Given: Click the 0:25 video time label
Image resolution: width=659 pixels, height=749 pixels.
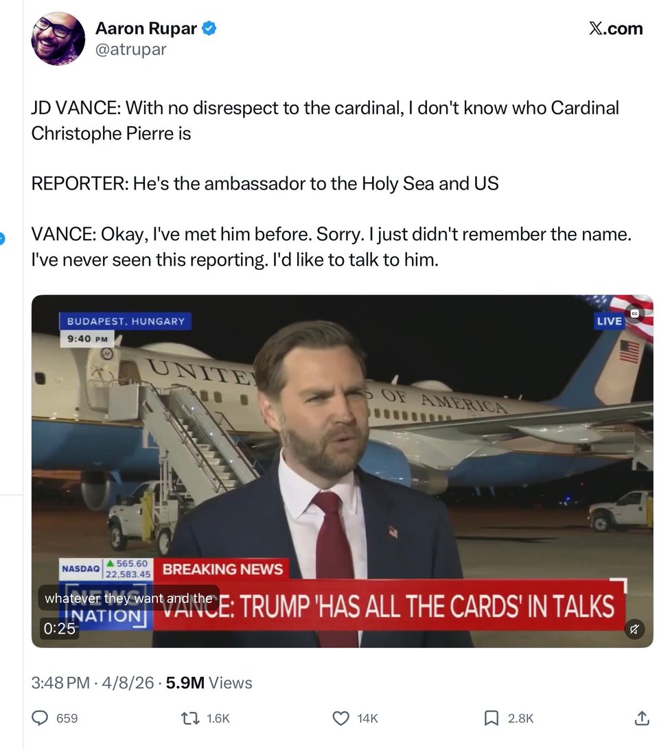Looking at the screenshot, I should coord(58,628).
